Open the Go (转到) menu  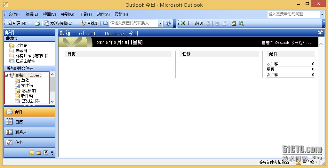[68, 14]
